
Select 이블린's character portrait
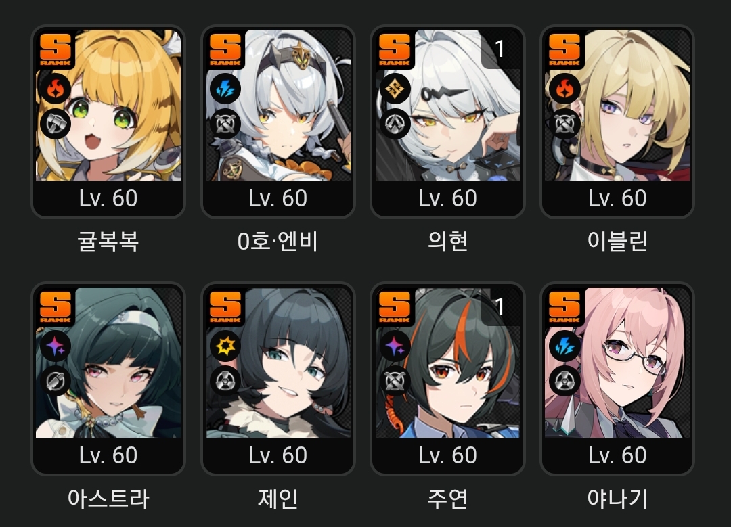[617, 106]
